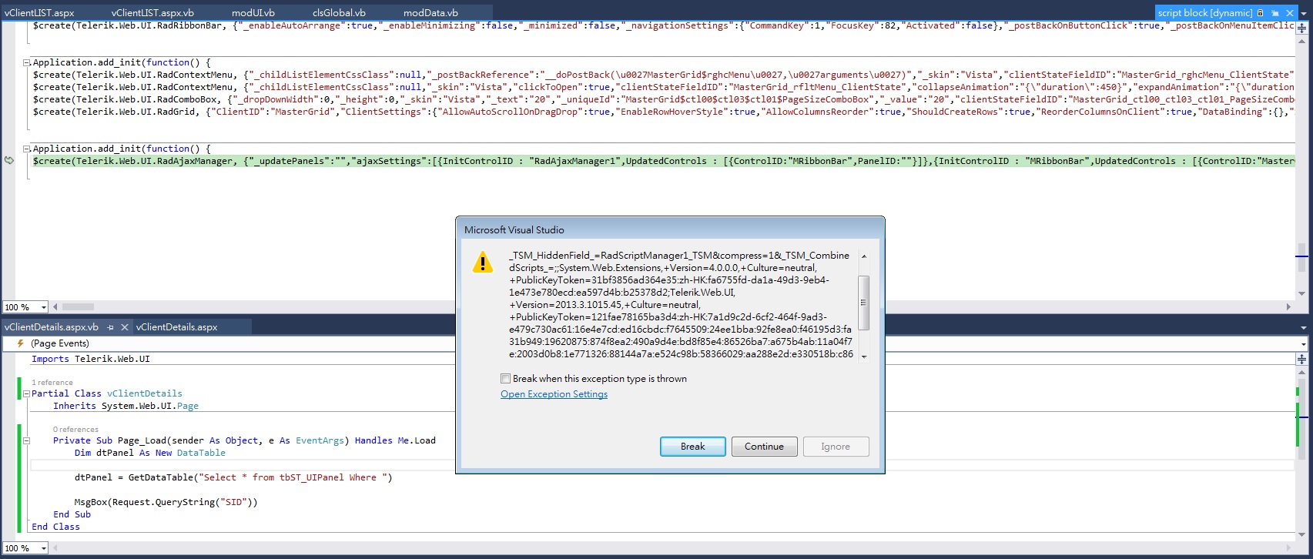The image size is (1313, 559).
Task: Close the script block [dynamic] tab
Action: point(1288,13)
